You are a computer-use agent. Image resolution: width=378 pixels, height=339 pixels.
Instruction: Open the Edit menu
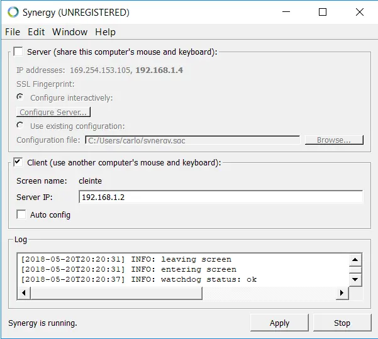coord(36,32)
